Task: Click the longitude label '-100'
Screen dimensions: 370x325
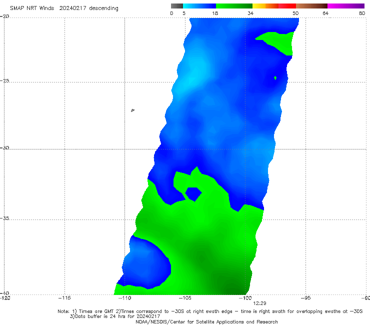Action: (245, 298)
